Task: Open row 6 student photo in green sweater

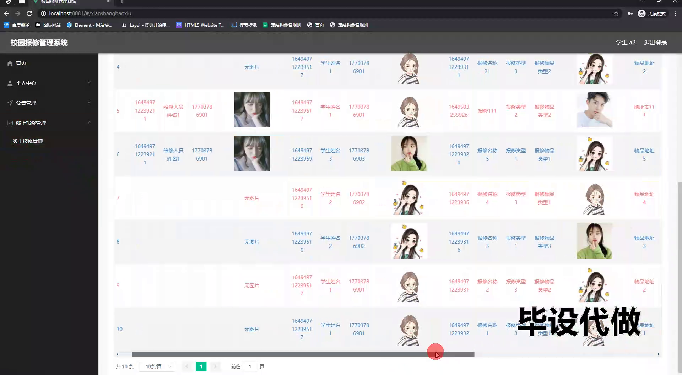Action: click(x=409, y=153)
